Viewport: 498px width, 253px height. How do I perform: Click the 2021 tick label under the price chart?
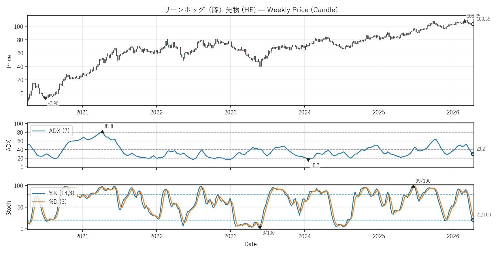(82, 112)
